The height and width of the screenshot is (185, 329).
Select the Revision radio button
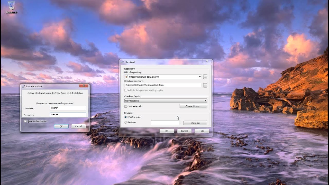(126, 122)
